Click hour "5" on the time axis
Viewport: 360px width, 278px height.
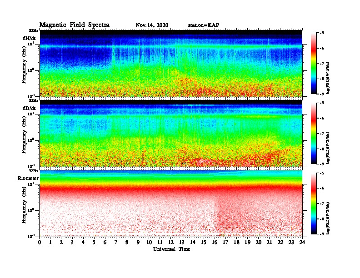[x=94, y=242]
